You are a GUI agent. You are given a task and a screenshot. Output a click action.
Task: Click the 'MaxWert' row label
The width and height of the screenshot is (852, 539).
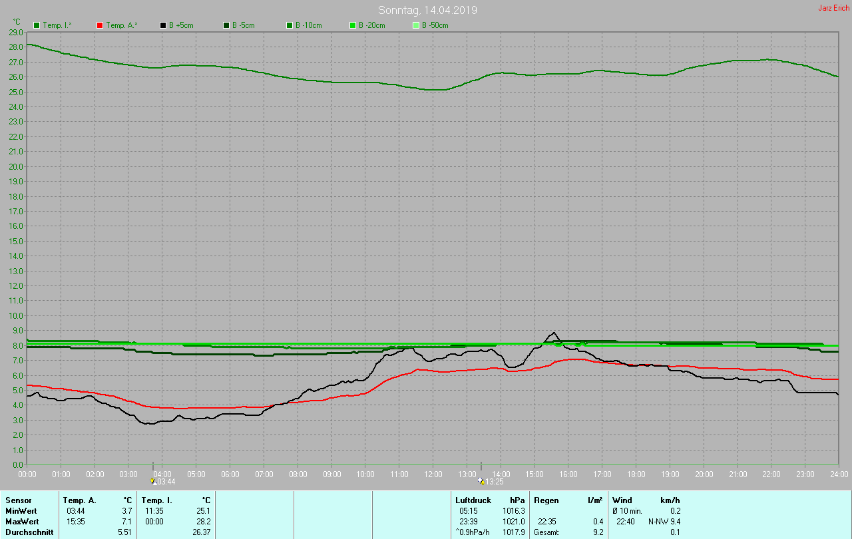pos(21,521)
